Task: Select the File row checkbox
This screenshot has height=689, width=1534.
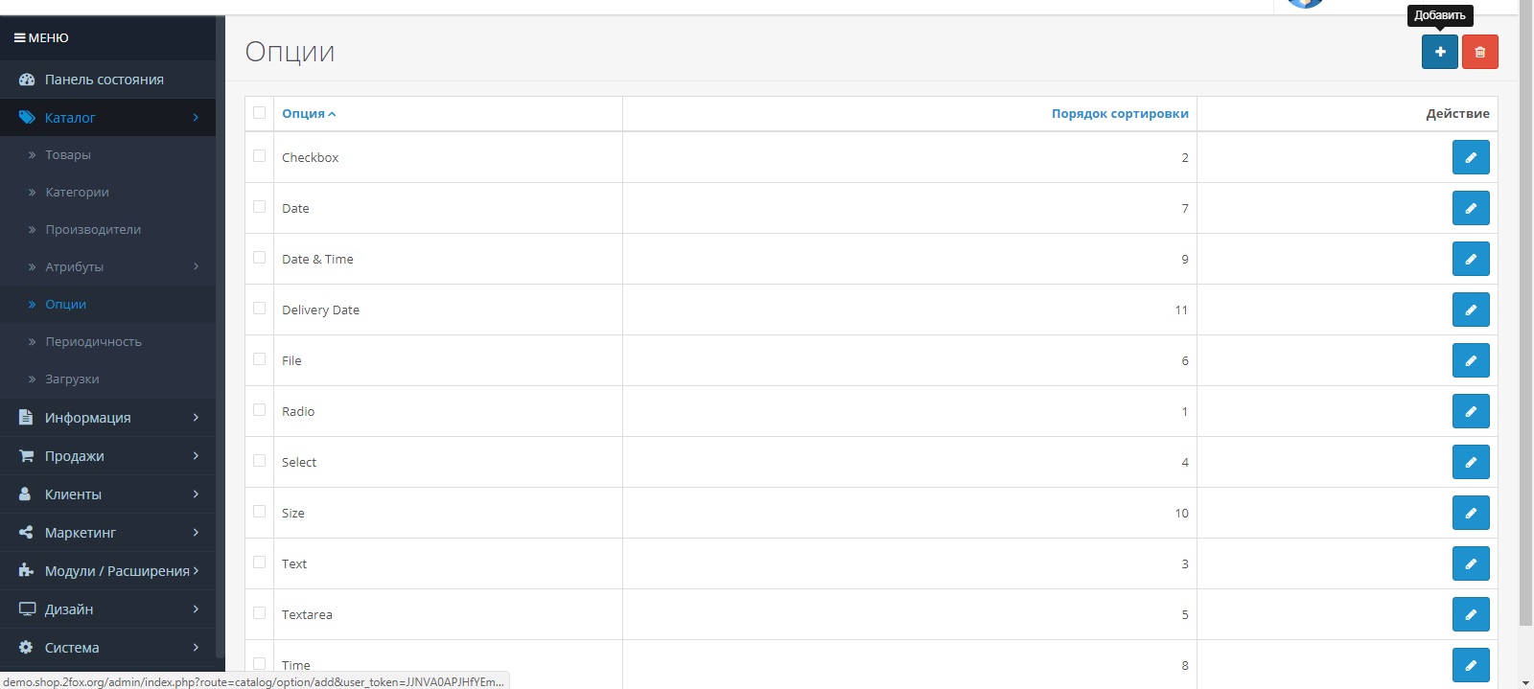Action: pos(259,359)
